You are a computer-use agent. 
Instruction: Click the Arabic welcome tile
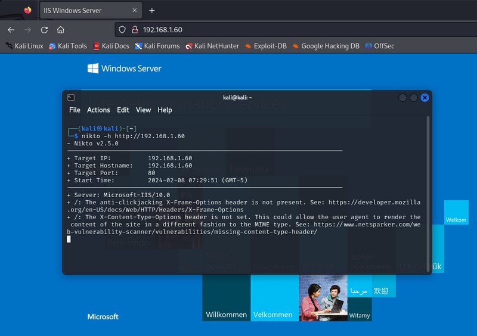[x=360, y=286]
